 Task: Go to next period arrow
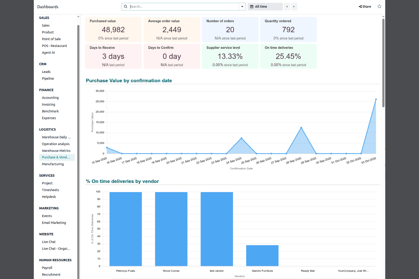click(294, 7)
